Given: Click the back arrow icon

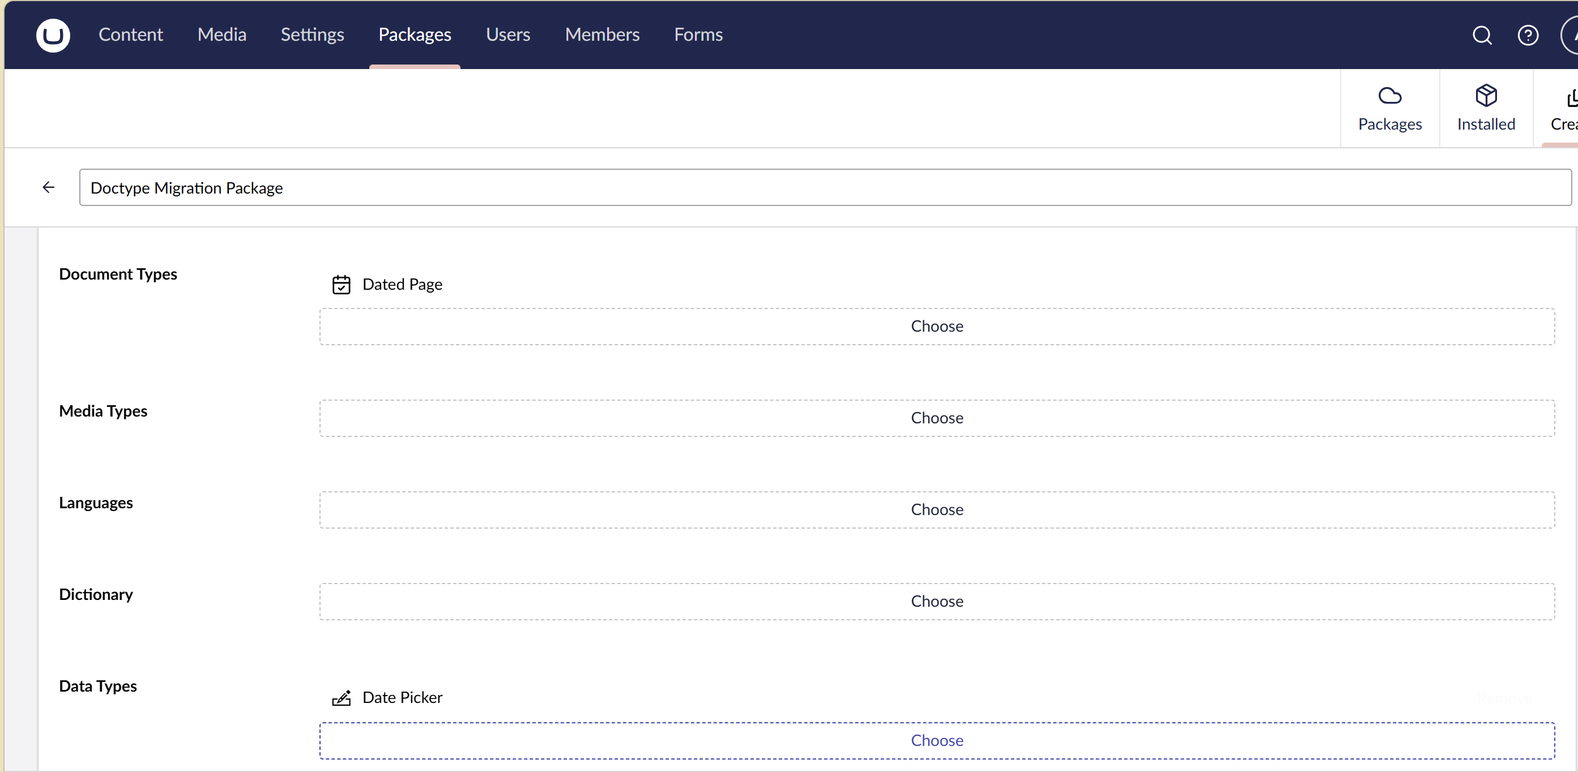Looking at the screenshot, I should 48,187.
